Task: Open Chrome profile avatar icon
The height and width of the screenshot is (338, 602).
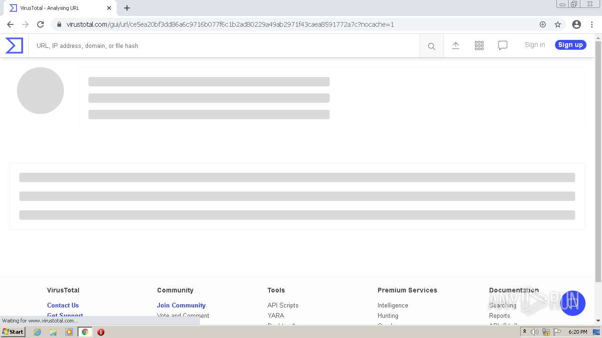Action: pyautogui.click(x=577, y=24)
